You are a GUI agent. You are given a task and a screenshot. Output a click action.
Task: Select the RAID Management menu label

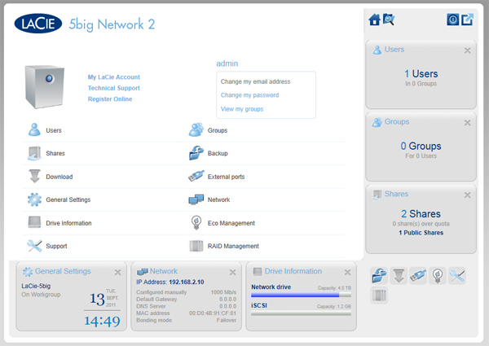coord(233,246)
